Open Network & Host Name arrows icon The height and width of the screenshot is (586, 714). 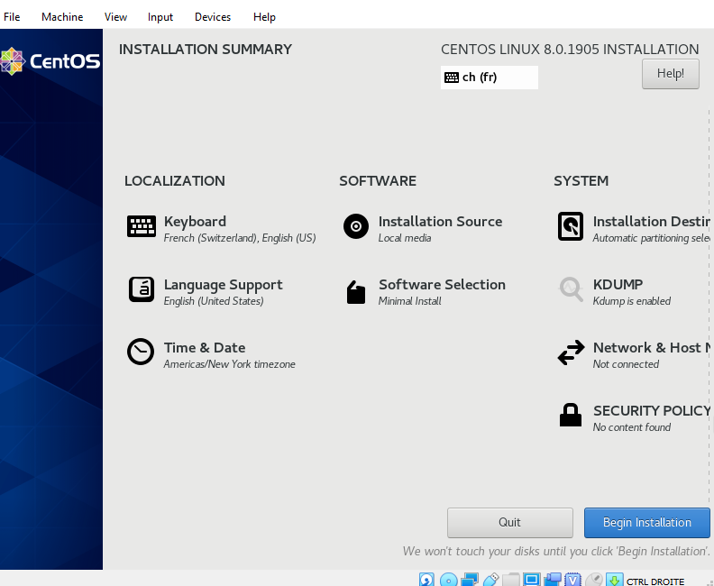click(x=571, y=353)
